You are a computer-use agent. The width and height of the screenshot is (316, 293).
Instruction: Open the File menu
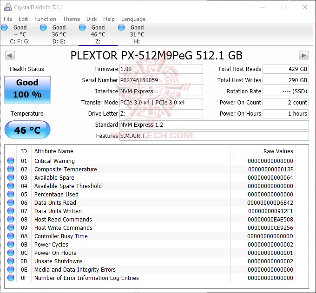tap(8, 19)
